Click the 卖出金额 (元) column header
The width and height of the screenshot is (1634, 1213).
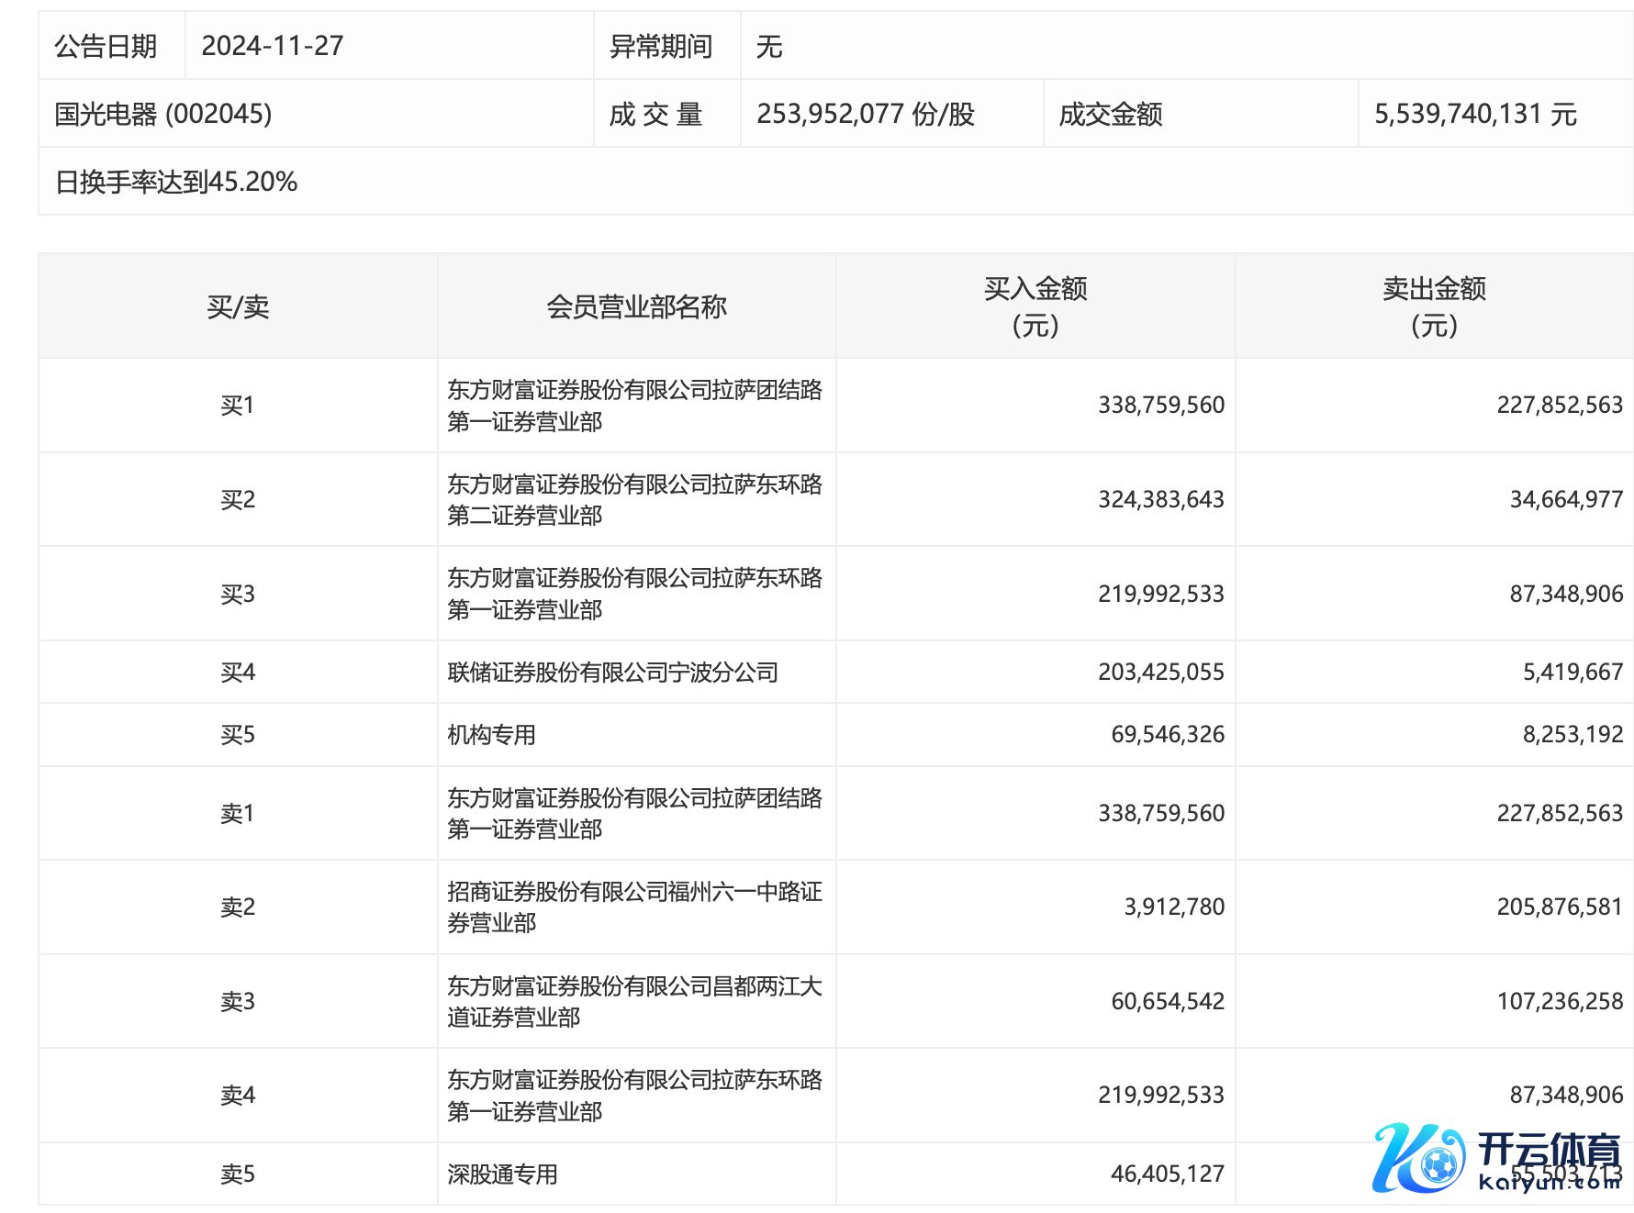1433,306
